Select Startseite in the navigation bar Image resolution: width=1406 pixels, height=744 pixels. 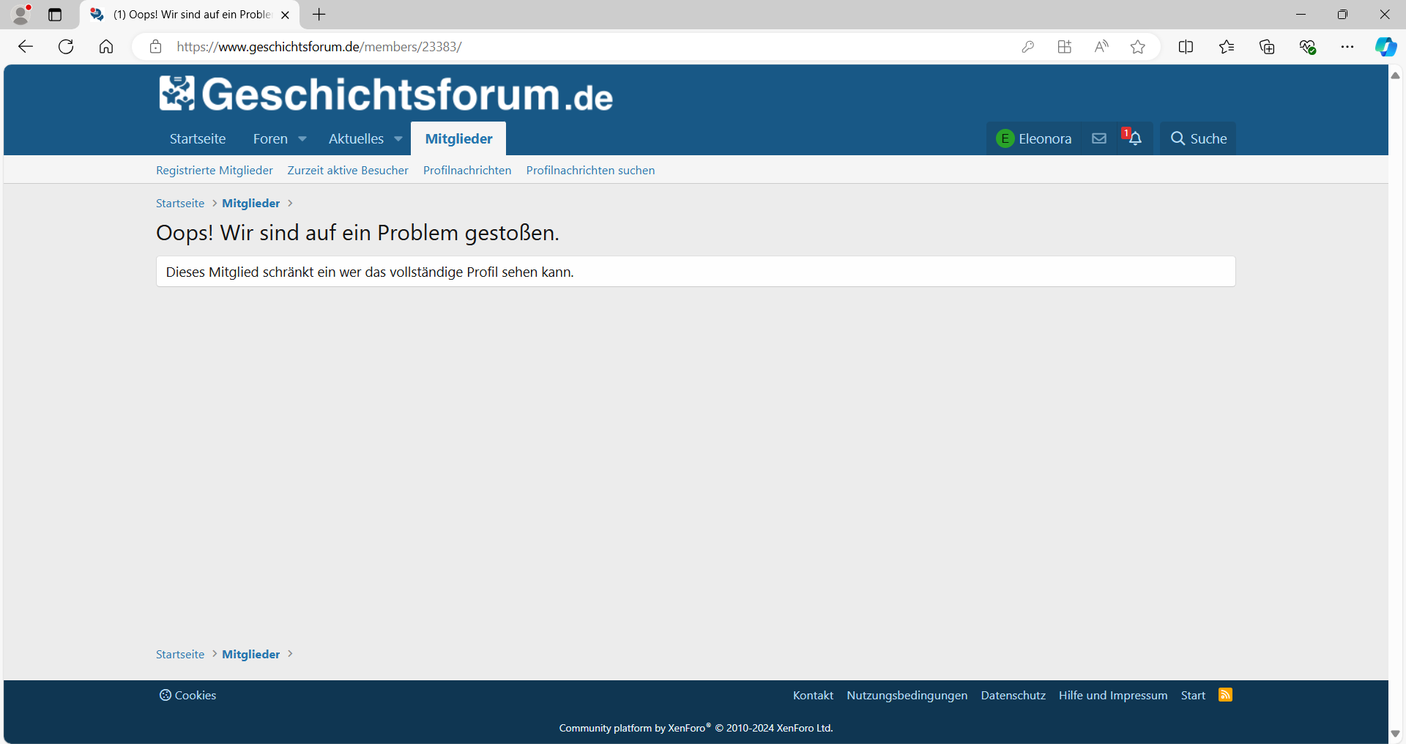pyautogui.click(x=197, y=138)
